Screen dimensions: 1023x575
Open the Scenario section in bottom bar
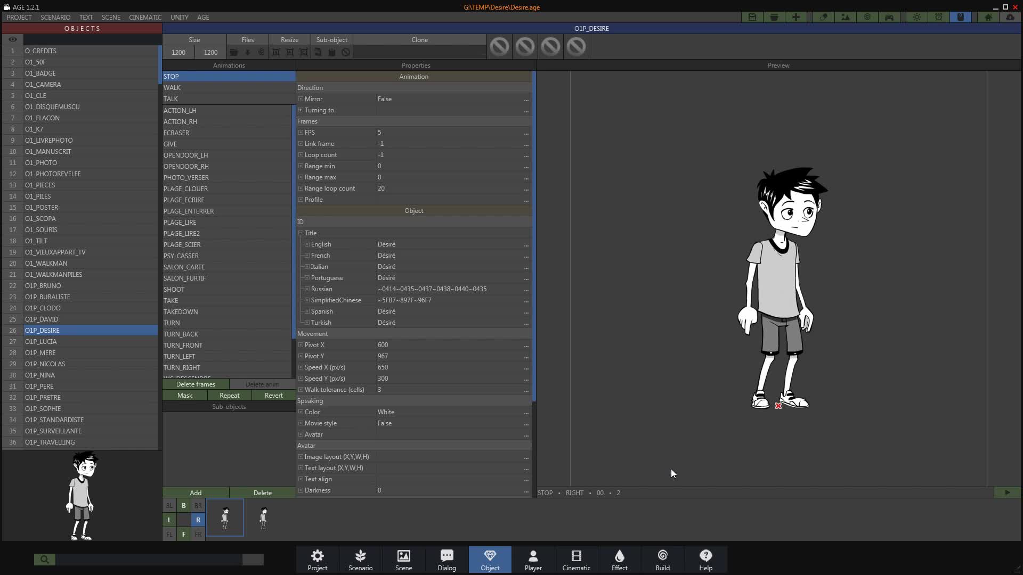click(x=361, y=560)
